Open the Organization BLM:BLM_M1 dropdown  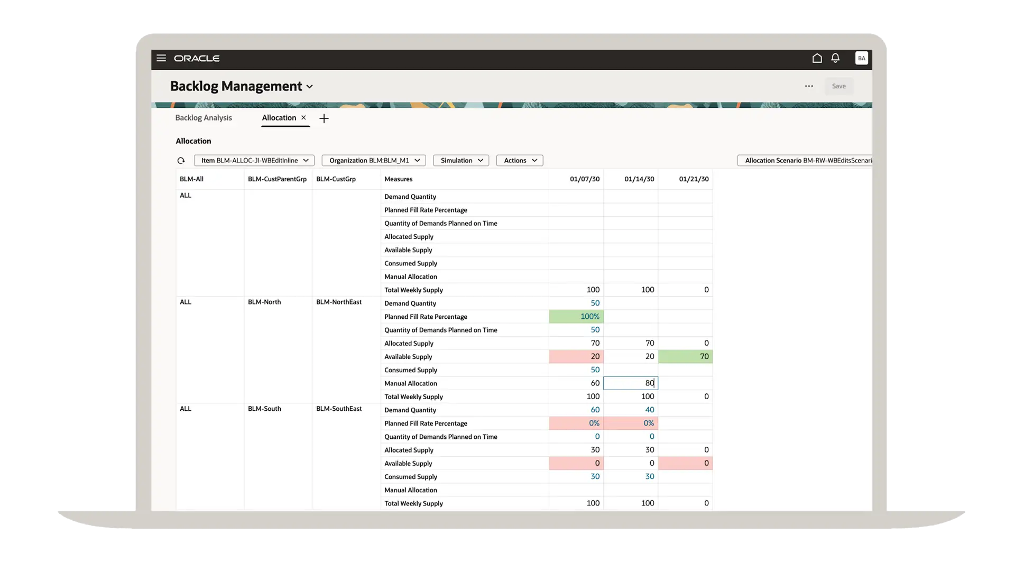[373, 160]
